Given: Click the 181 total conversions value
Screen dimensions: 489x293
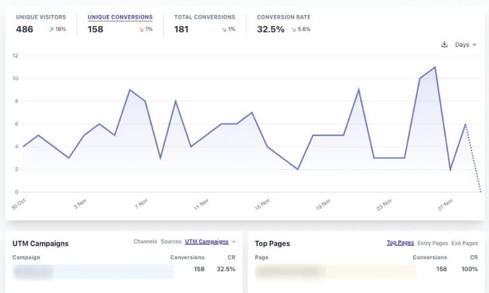Looking at the screenshot, I should click(x=181, y=29).
